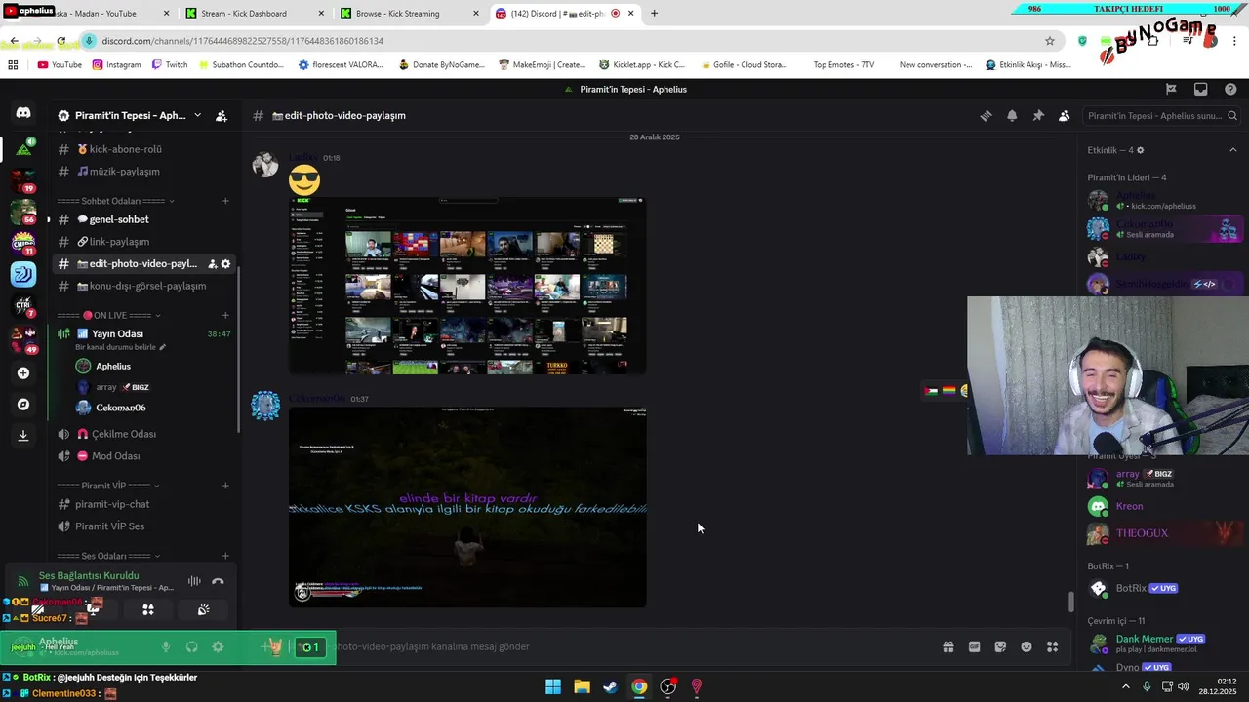The height and width of the screenshot is (702, 1249).
Task: Collapse the Piramit VIP category
Action: [107, 486]
